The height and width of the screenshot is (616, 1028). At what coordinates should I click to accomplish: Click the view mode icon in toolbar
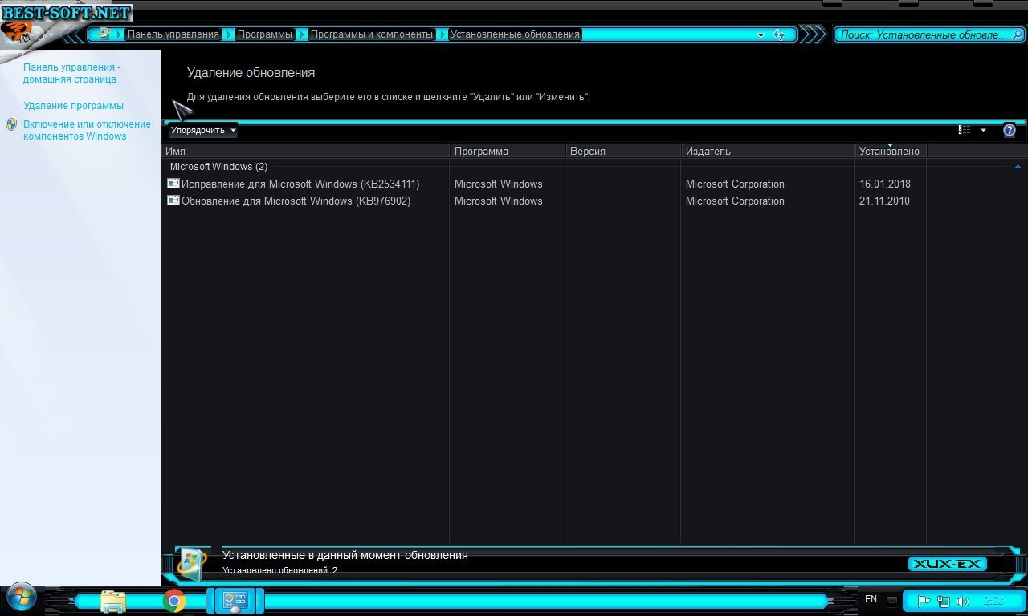(x=965, y=130)
